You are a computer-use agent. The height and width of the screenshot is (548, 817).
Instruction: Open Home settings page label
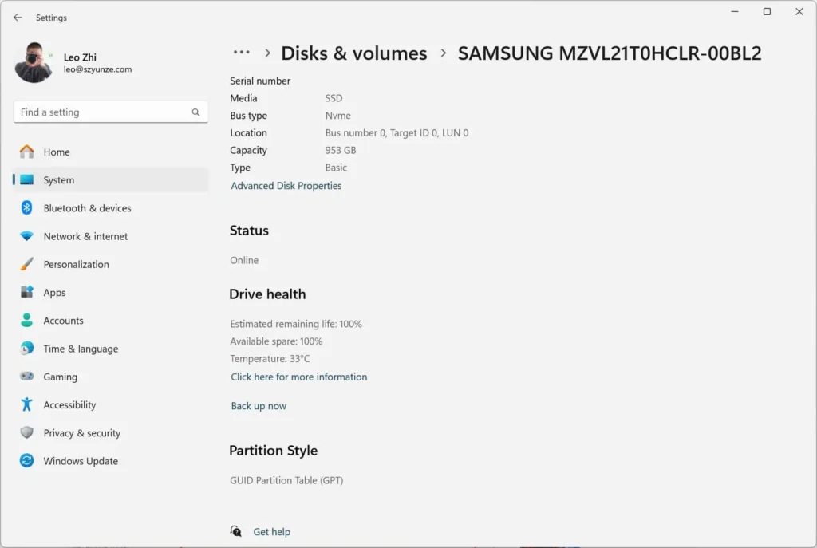coord(57,152)
